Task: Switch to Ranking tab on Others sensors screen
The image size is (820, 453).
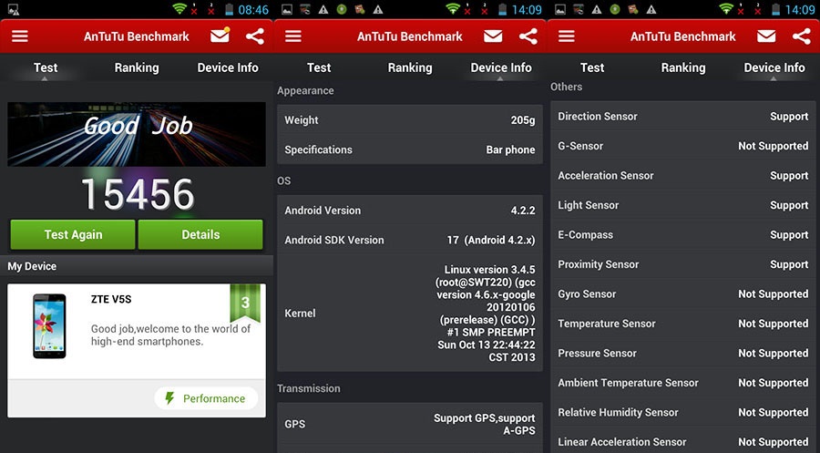Action: point(683,67)
